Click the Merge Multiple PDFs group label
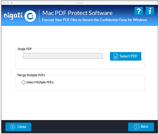 pyautogui.click(x=31, y=75)
